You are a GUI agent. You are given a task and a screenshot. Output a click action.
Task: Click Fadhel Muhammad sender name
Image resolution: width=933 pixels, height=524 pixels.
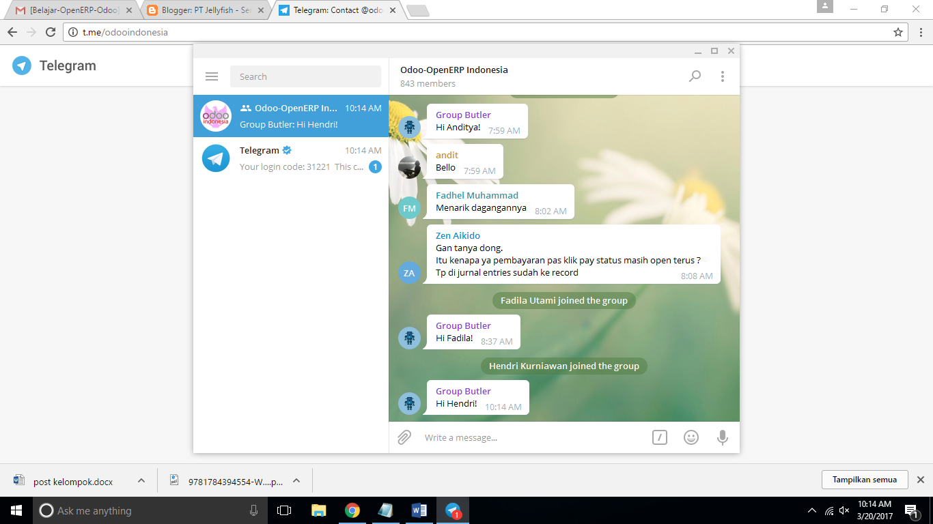477,195
